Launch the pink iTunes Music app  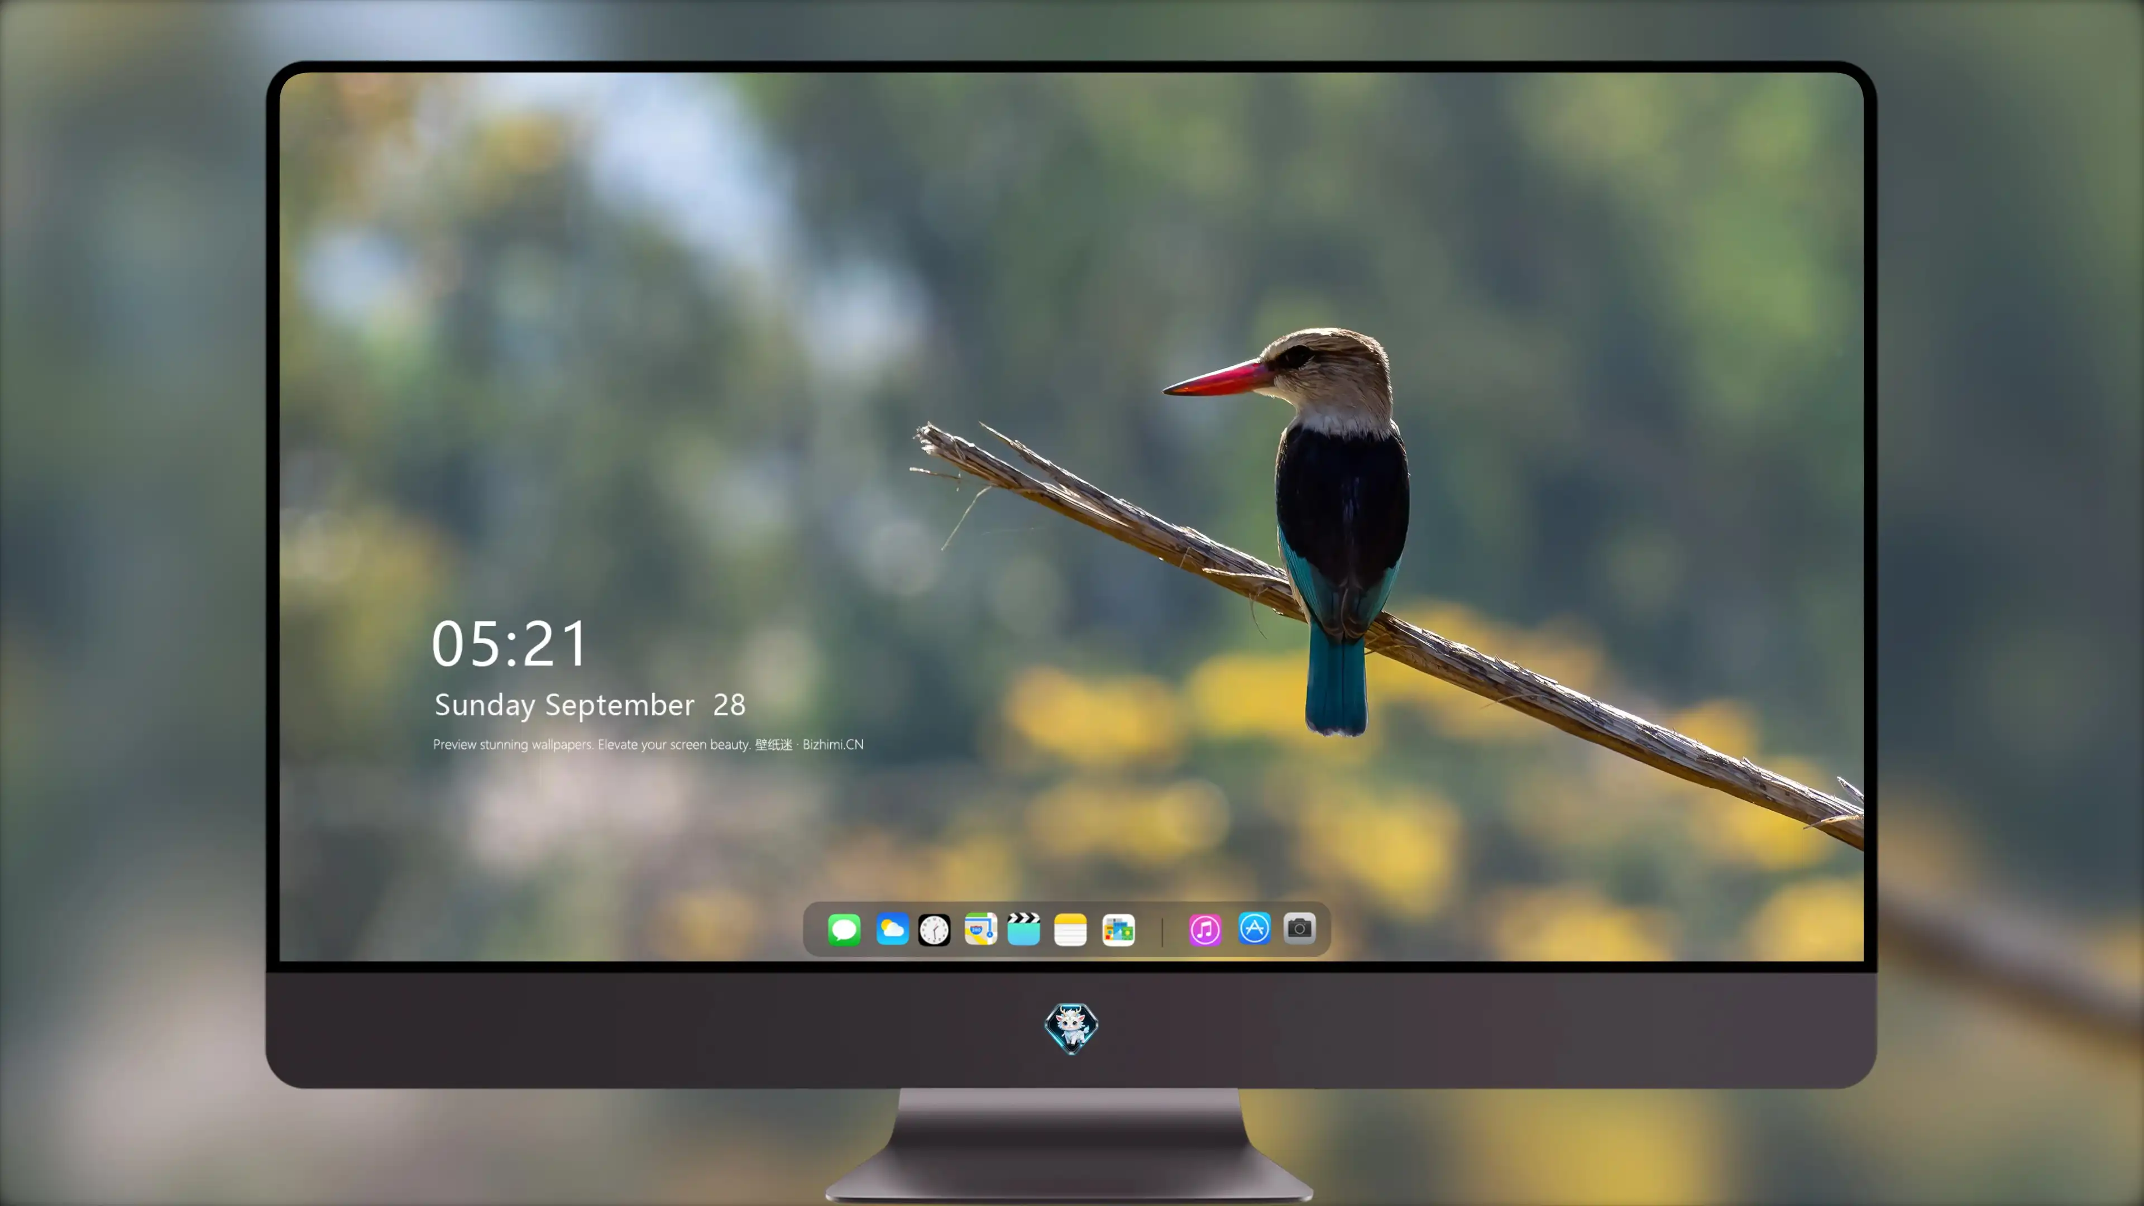[x=1205, y=929]
